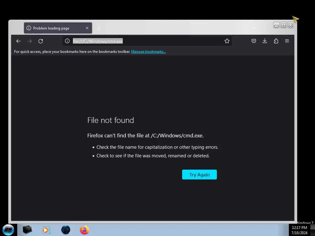Open the Extensions puzzle icon
This screenshot has height=236, width=315.
pyautogui.click(x=276, y=41)
